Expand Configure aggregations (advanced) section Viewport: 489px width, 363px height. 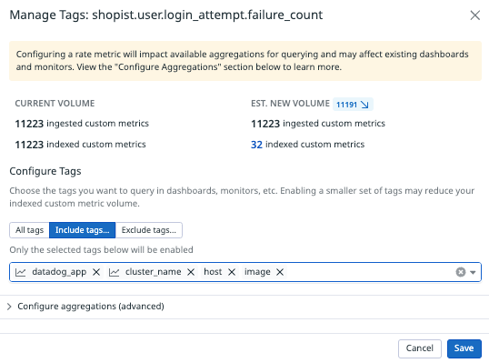point(91,307)
